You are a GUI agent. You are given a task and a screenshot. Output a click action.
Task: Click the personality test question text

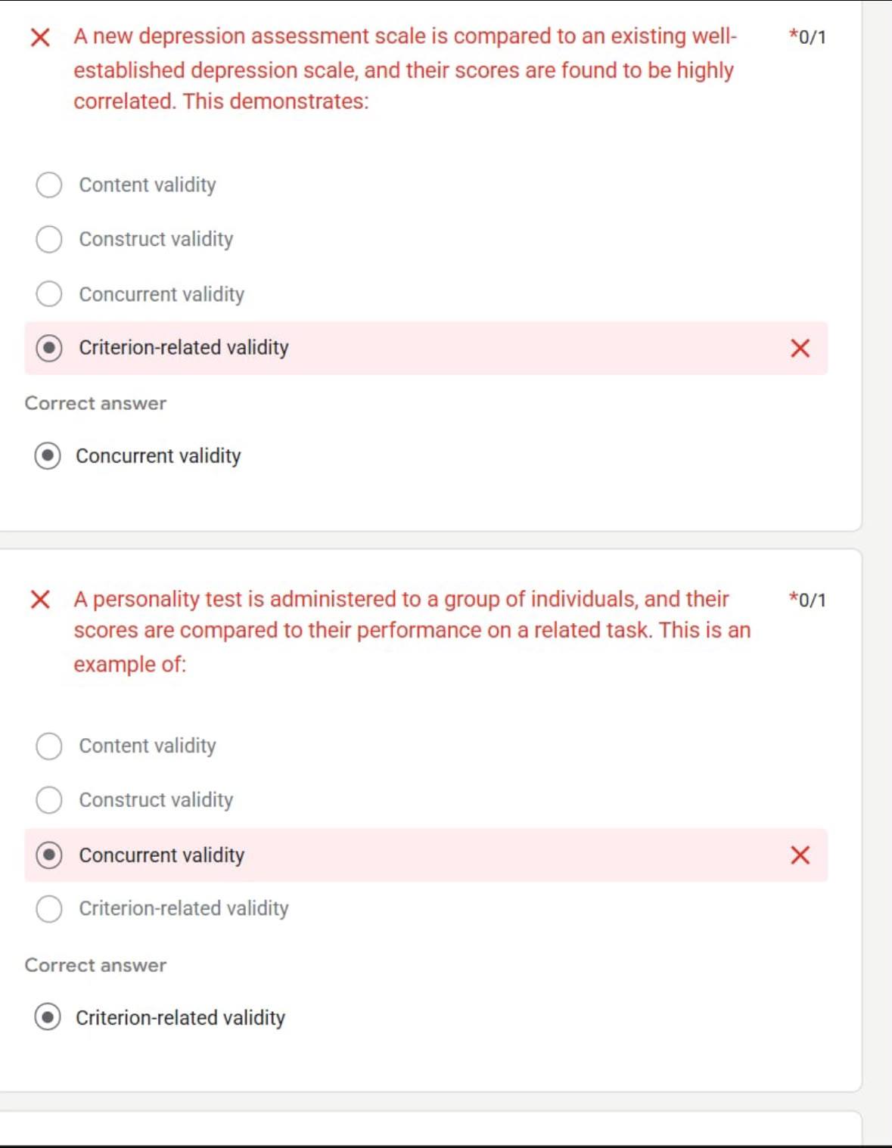[412, 631]
